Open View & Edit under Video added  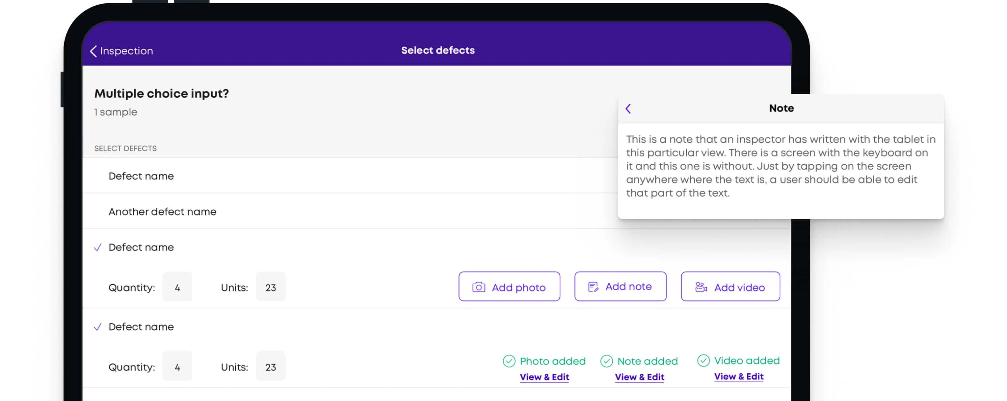coord(738,376)
